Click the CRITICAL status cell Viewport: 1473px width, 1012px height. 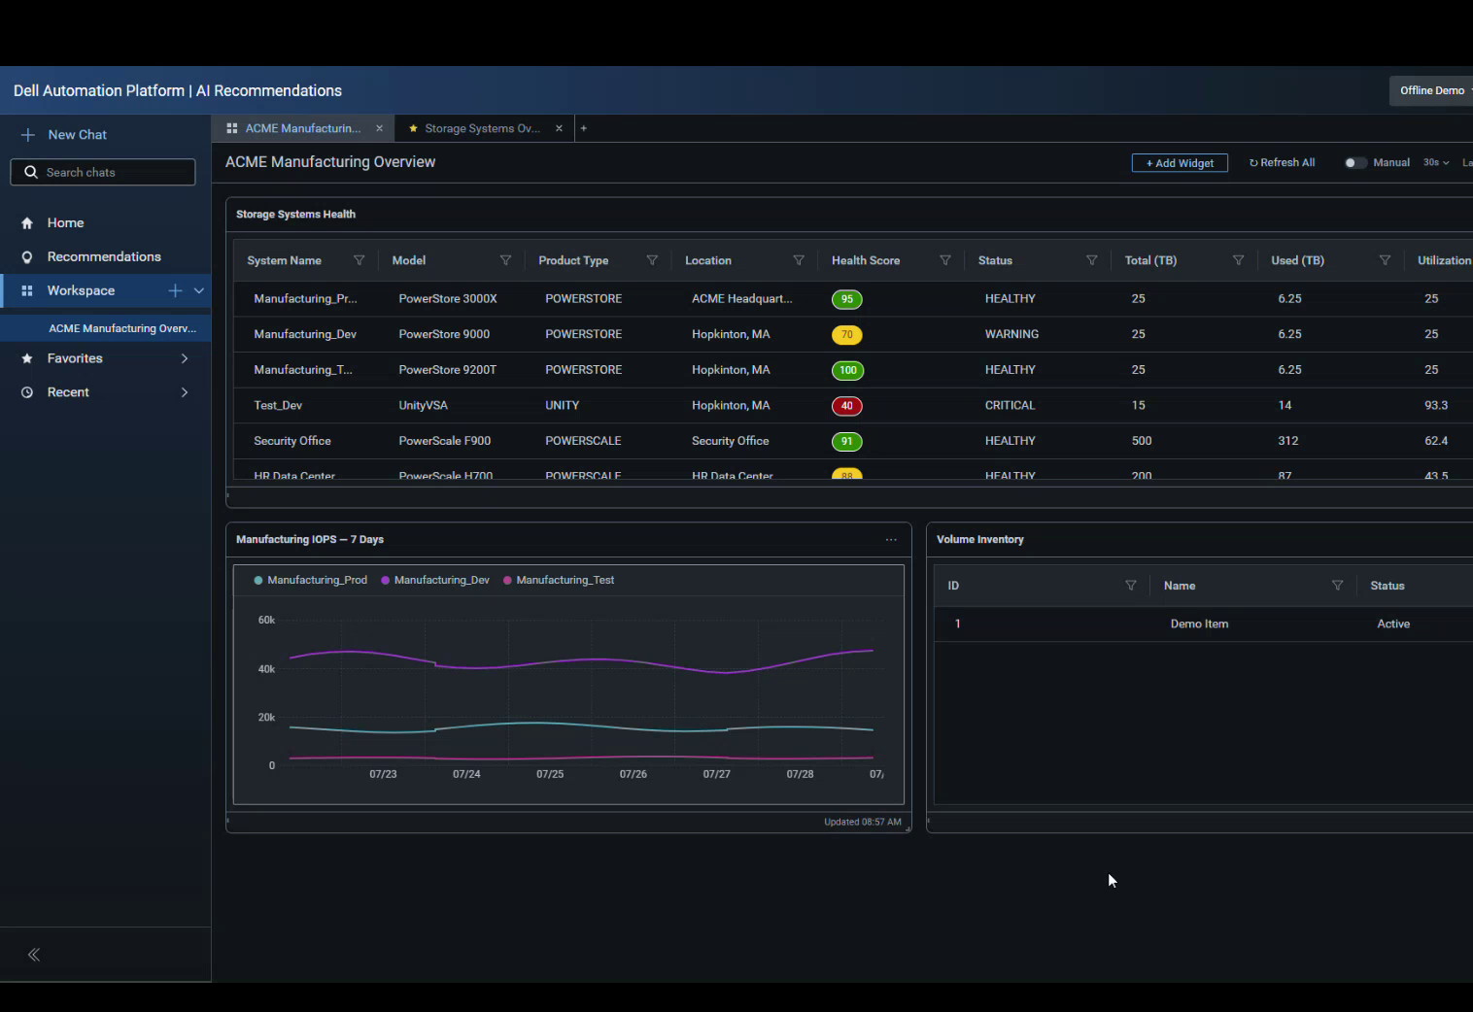[1010, 405]
